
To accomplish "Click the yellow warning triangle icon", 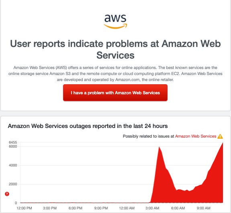I will click(x=220, y=136).
